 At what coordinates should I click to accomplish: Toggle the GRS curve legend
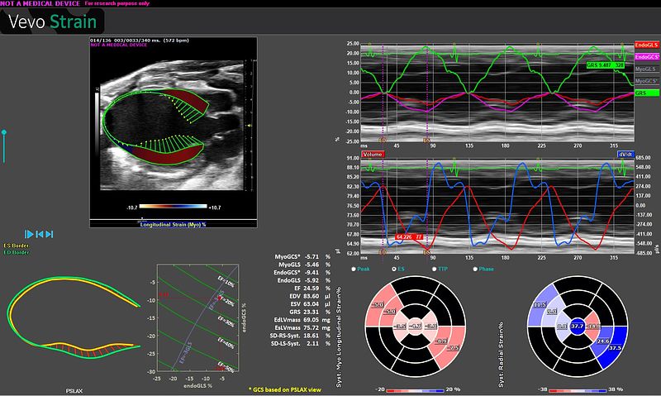tap(642, 95)
